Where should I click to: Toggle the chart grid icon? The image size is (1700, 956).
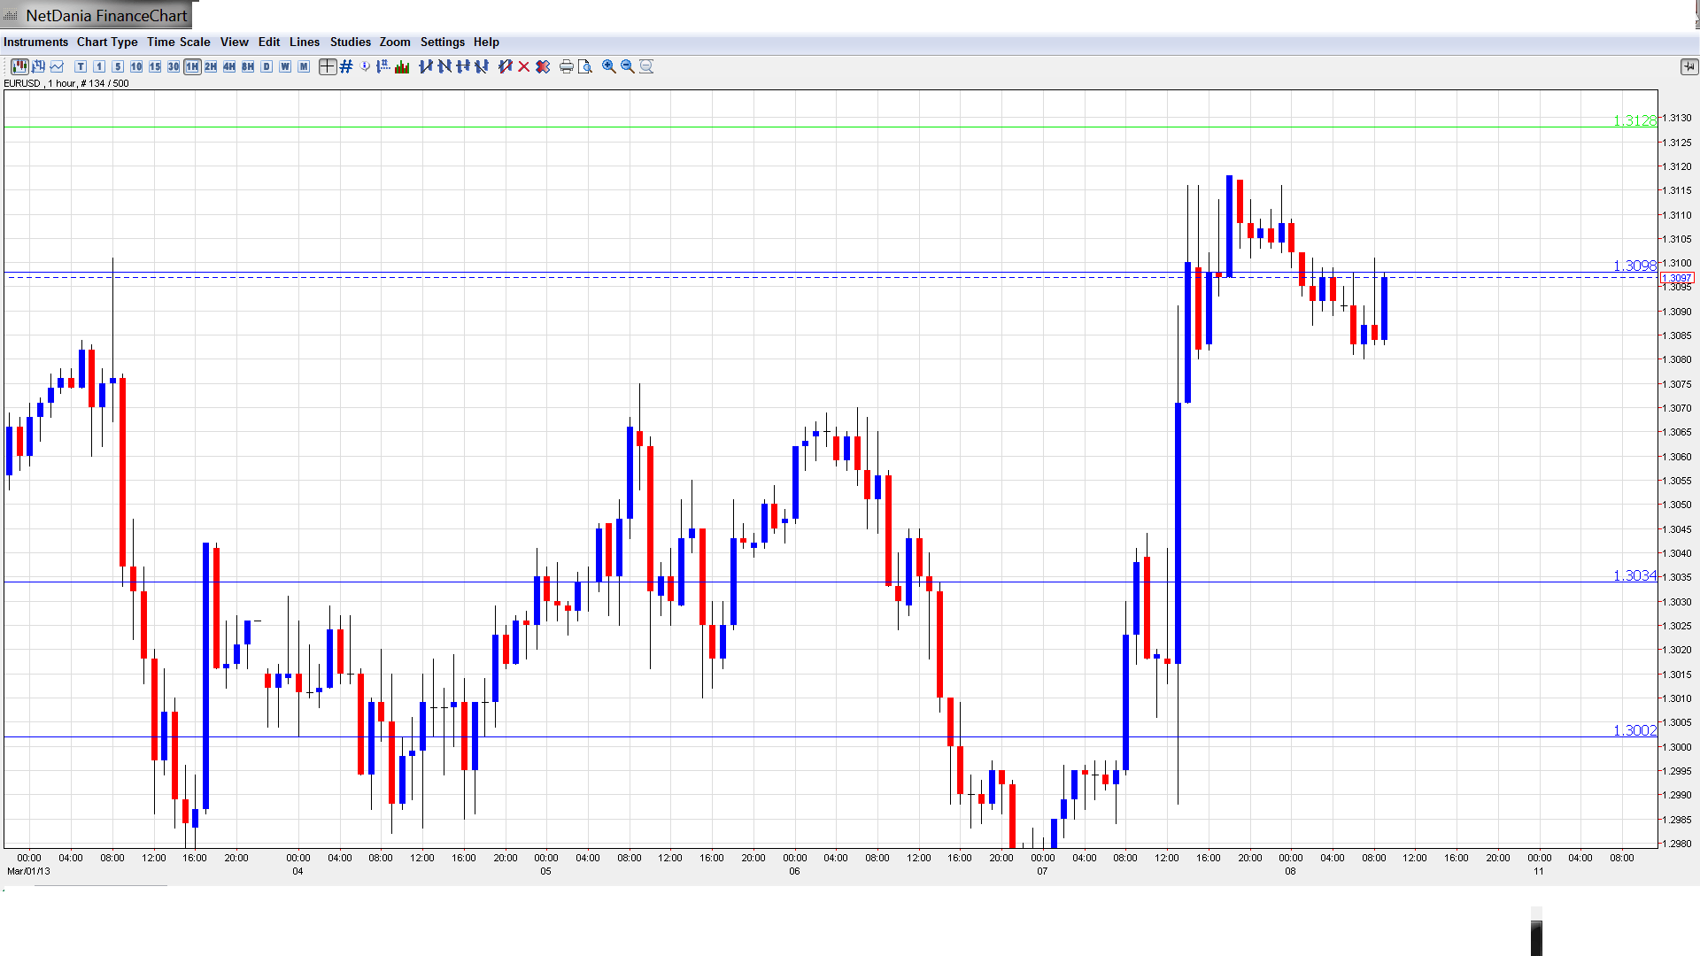346,66
